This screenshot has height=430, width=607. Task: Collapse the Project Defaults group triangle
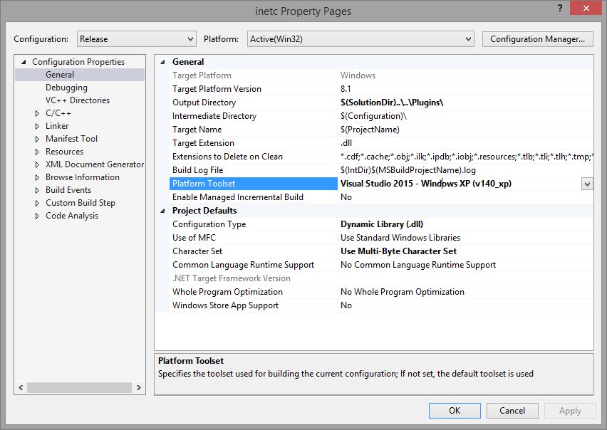click(x=162, y=211)
